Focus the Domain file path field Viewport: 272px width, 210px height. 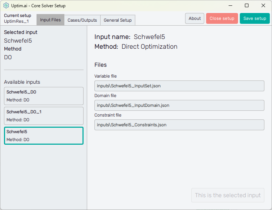pos(179,105)
